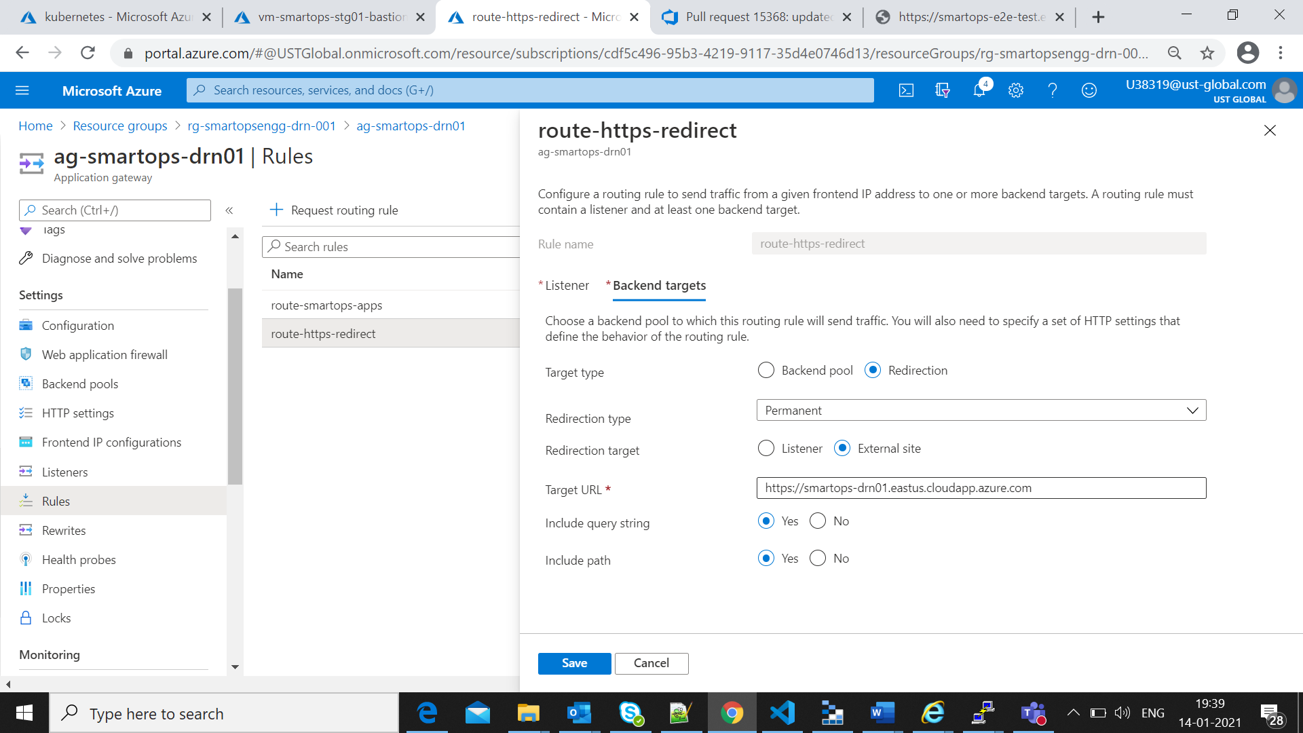Click the user account avatar
The image size is (1303, 733).
click(x=1284, y=90)
